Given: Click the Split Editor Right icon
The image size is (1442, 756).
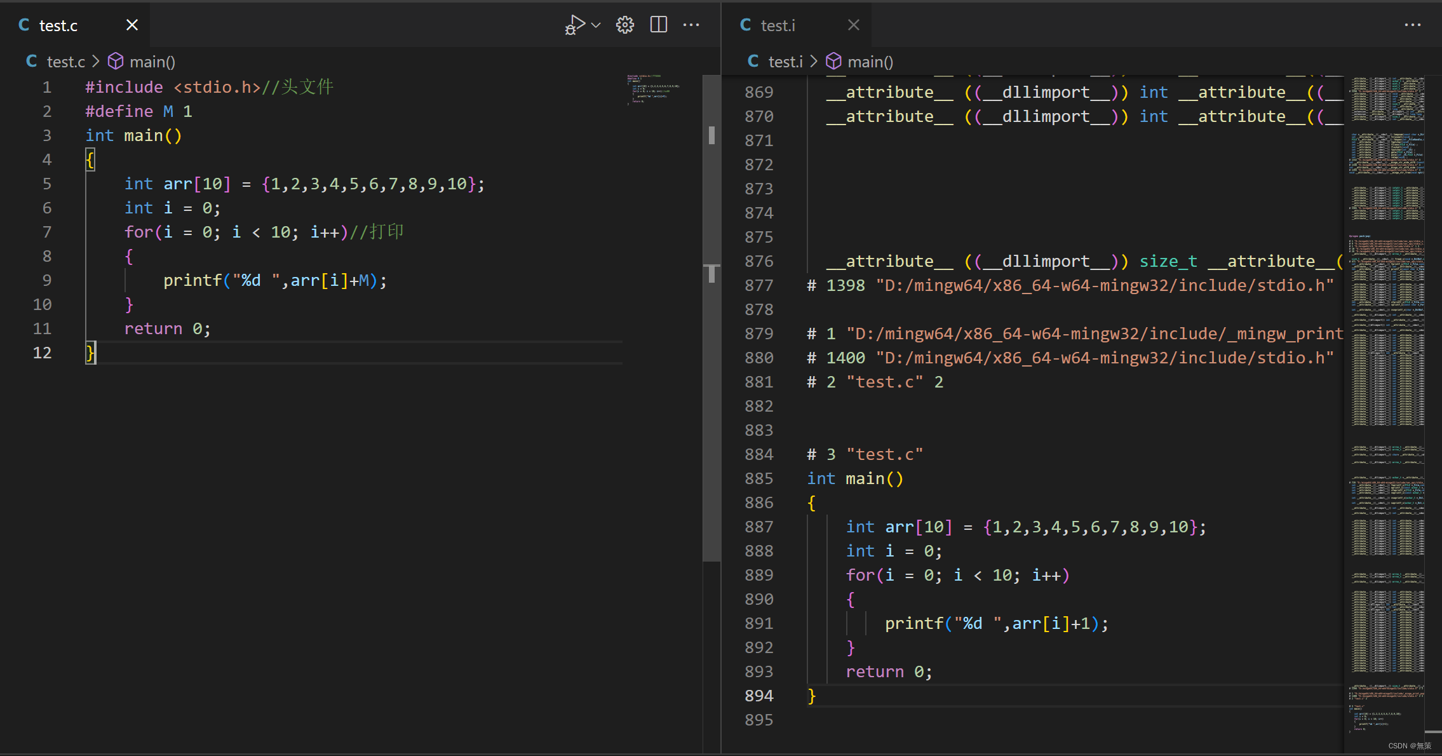Looking at the screenshot, I should [659, 25].
